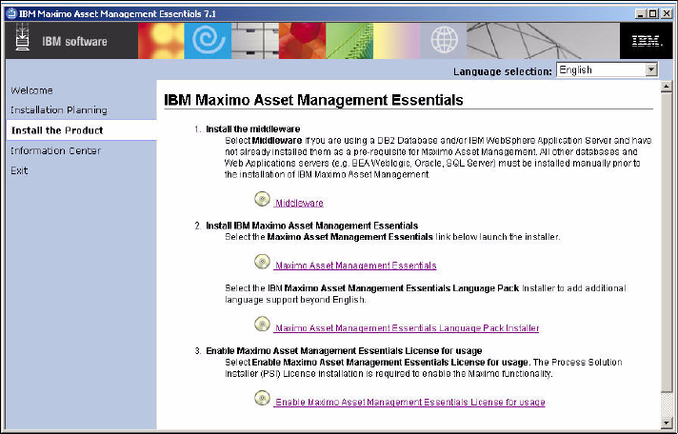Click the CD icon beside Maximo Asset Management Essentials link

coord(262,262)
